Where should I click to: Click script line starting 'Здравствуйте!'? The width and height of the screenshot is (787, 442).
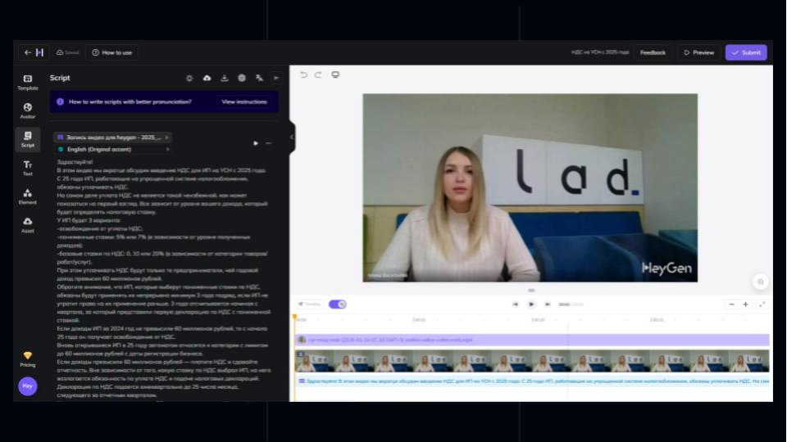point(75,162)
